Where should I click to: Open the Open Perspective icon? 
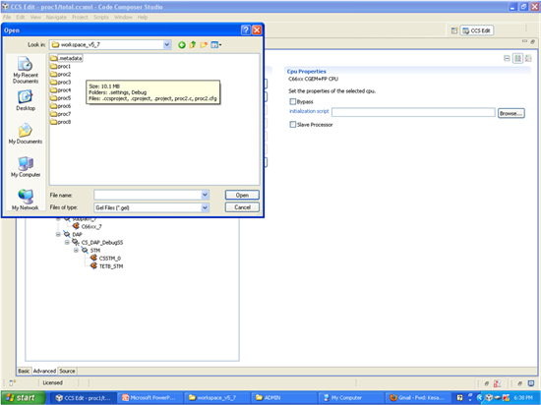454,30
